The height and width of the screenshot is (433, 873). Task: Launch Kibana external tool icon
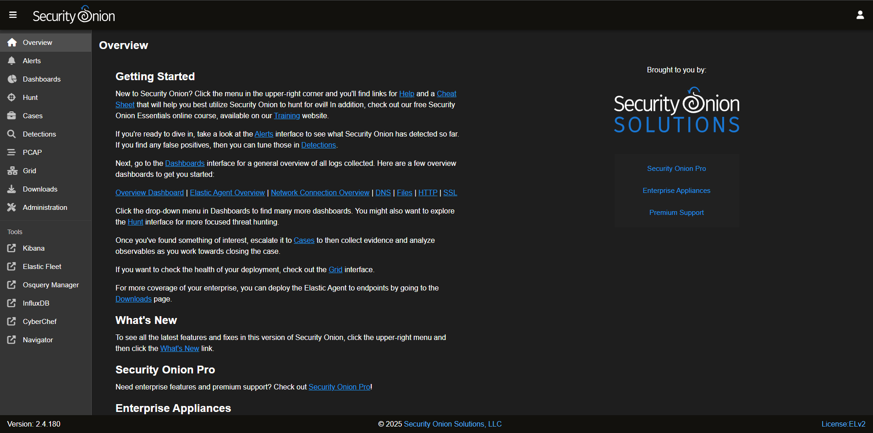pyautogui.click(x=11, y=248)
